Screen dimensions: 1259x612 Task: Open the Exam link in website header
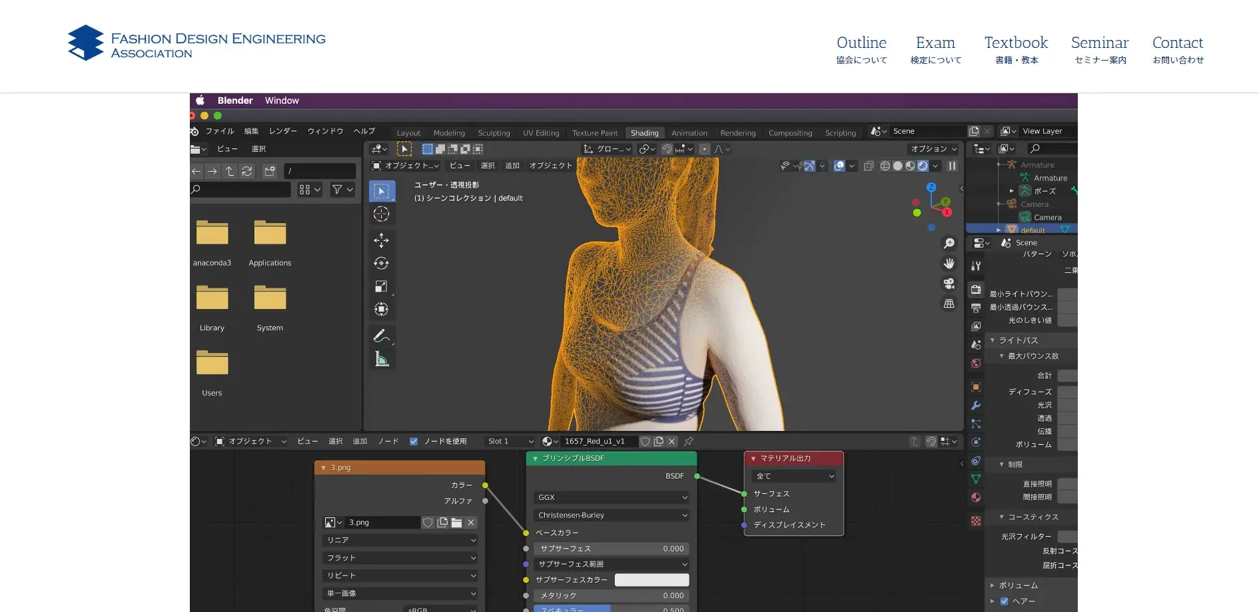[x=936, y=50]
